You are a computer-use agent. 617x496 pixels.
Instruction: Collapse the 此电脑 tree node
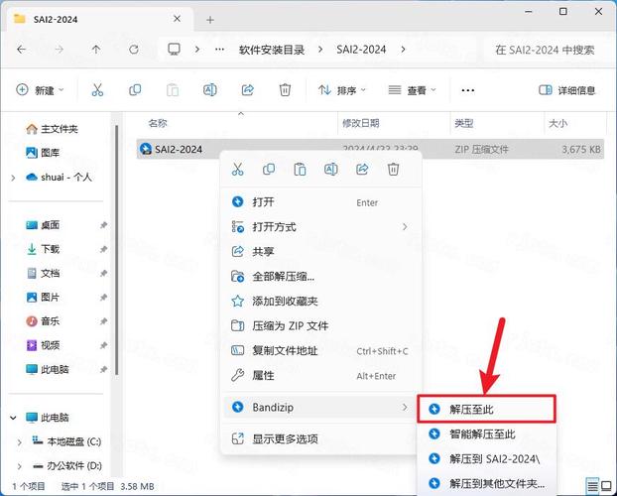13,418
